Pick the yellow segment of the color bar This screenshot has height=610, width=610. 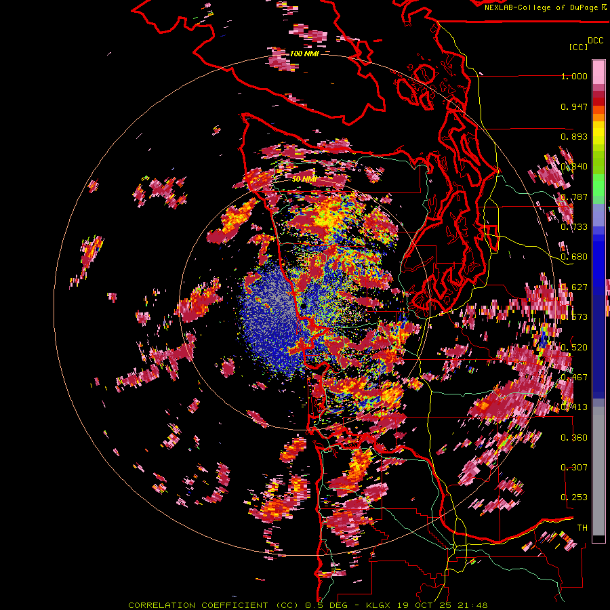tap(598, 134)
